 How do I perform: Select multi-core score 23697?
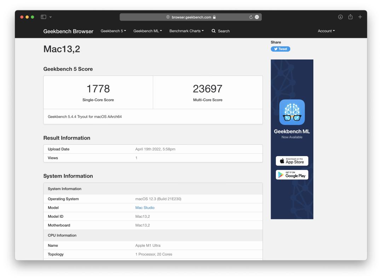(x=208, y=89)
